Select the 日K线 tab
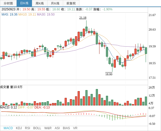 click(24, 3)
